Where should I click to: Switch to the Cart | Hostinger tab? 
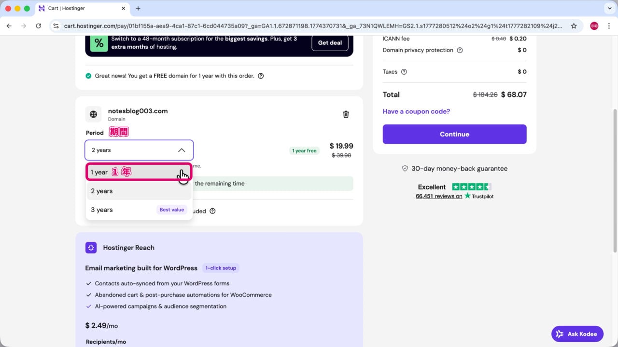[82, 8]
